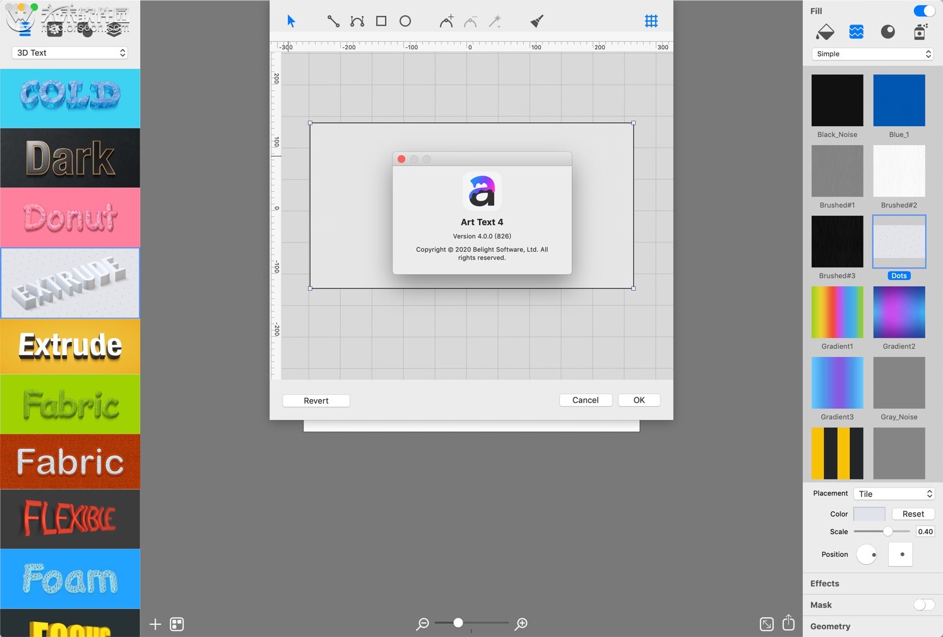This screenshot has width=943, height=637.
Task: Open the Simple texture set dropdown
Action: [x=873, y=54]
